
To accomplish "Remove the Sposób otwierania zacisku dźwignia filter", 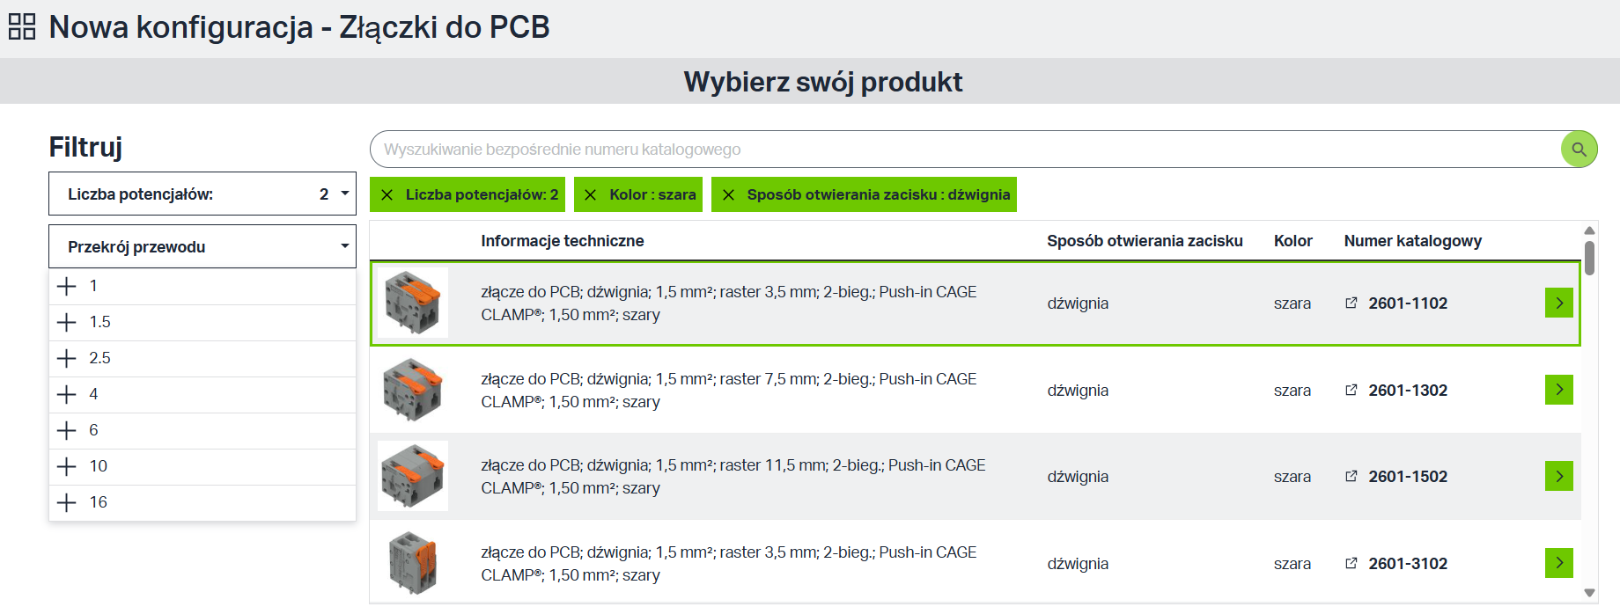I will (x=728, y=194).
